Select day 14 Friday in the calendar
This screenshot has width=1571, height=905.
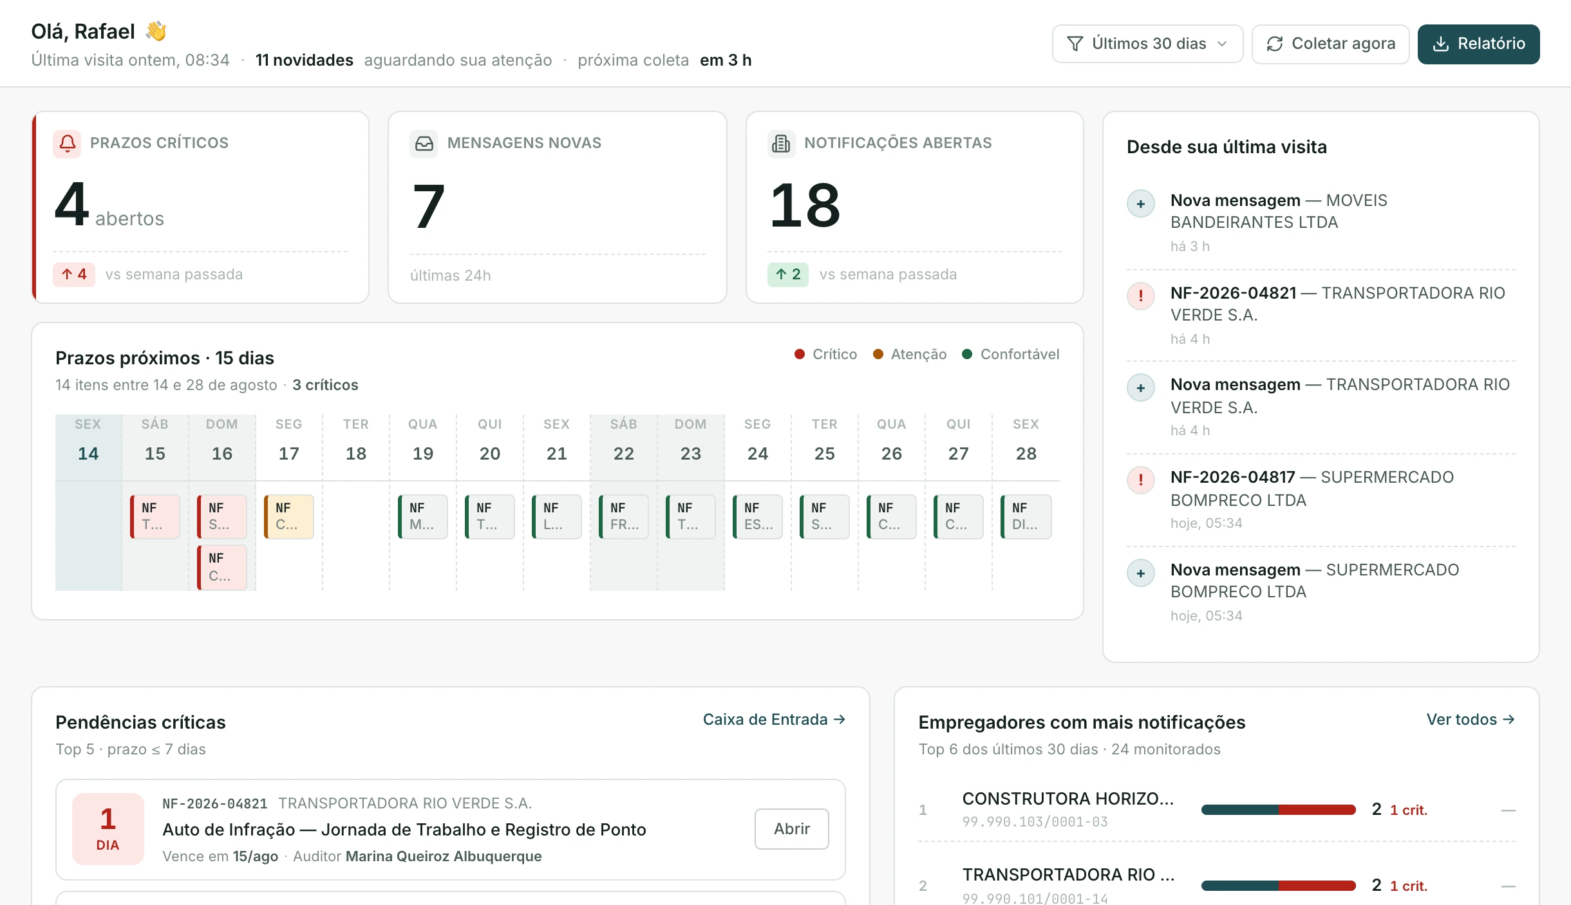(x=88, y=447)
